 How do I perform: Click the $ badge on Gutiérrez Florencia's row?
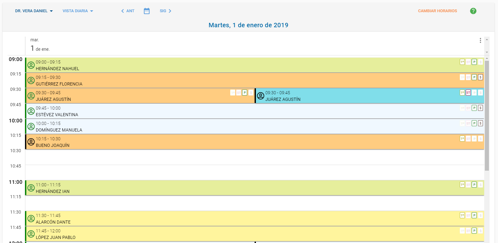(480, 77)
